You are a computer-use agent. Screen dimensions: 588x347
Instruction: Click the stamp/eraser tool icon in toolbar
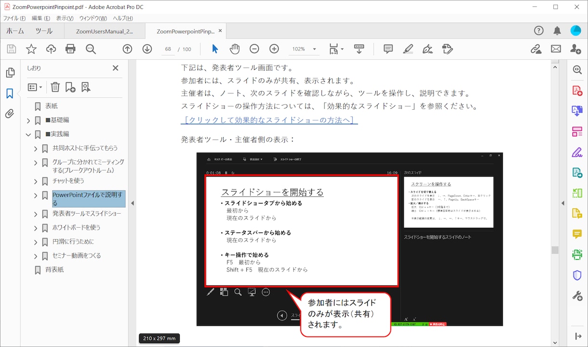[x=447, y=49]
